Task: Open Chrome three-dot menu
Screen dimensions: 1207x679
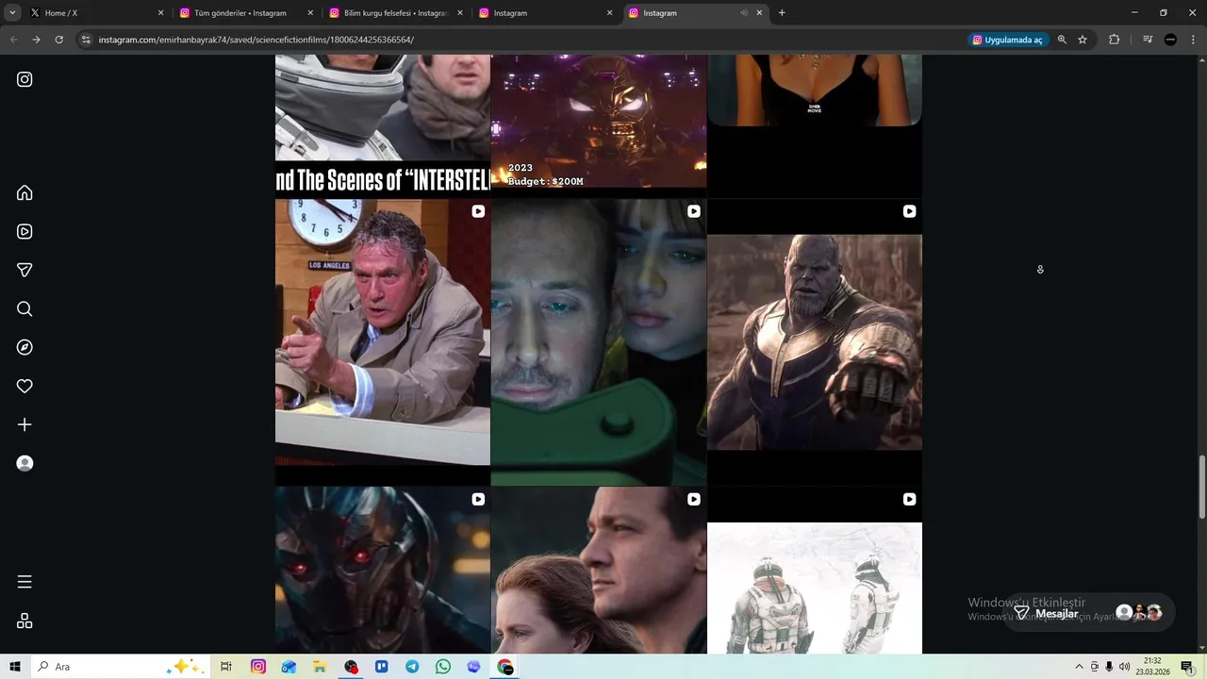Action: point(1193,40)
